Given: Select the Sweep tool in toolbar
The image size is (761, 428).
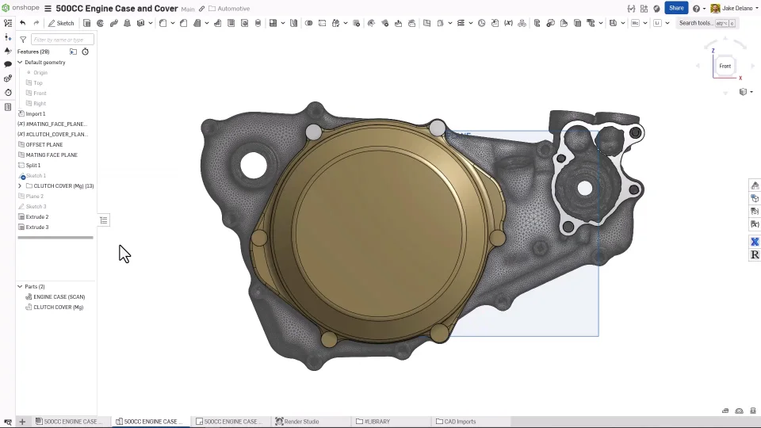Looking at the screenshot, I should 113,23.
